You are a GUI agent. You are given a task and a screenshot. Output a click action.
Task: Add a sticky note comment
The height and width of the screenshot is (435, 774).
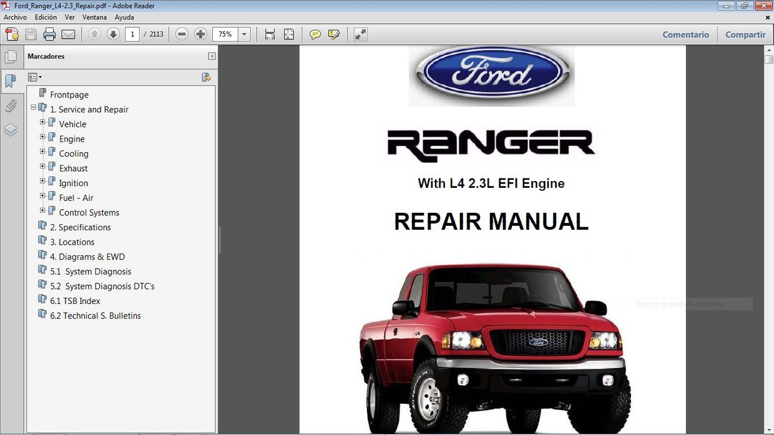(315, 34)
